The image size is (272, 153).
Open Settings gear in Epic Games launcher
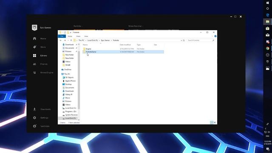click(x=34, y=118)
